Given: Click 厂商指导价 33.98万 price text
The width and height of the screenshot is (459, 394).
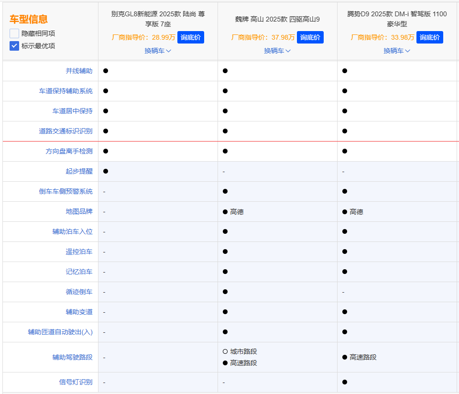Looking at the screenshot, I should [382, 37].
